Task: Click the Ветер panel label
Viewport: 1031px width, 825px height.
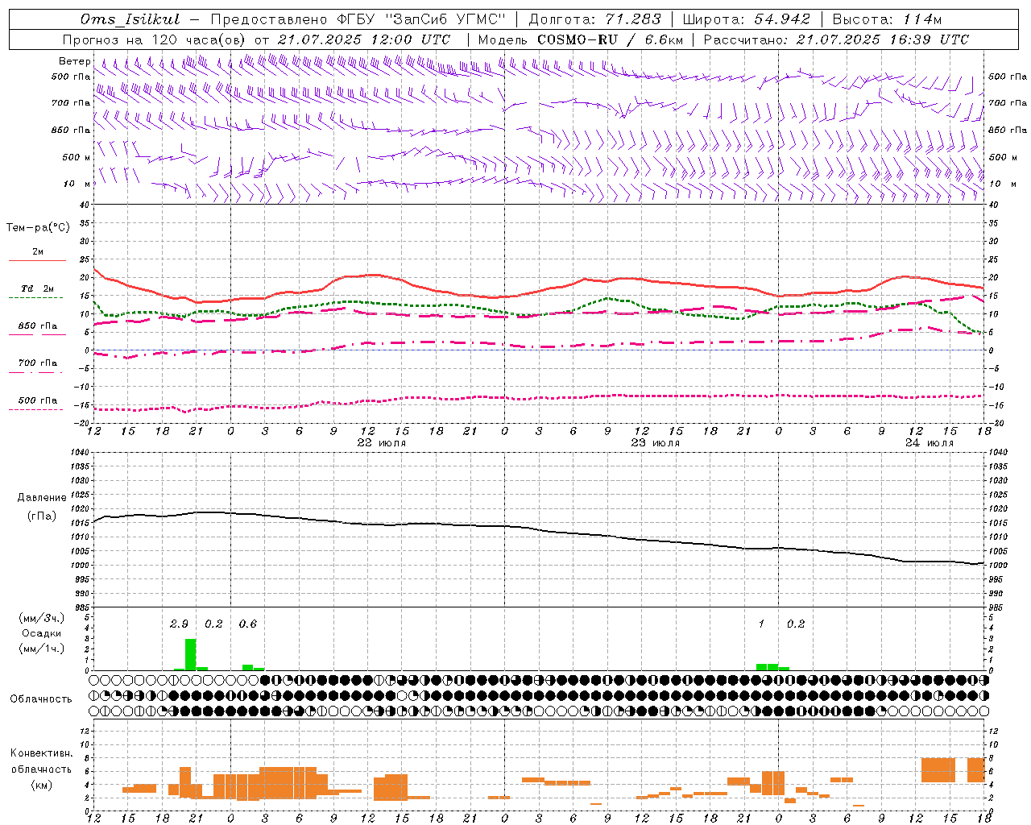Action: (x=74, y=61)
